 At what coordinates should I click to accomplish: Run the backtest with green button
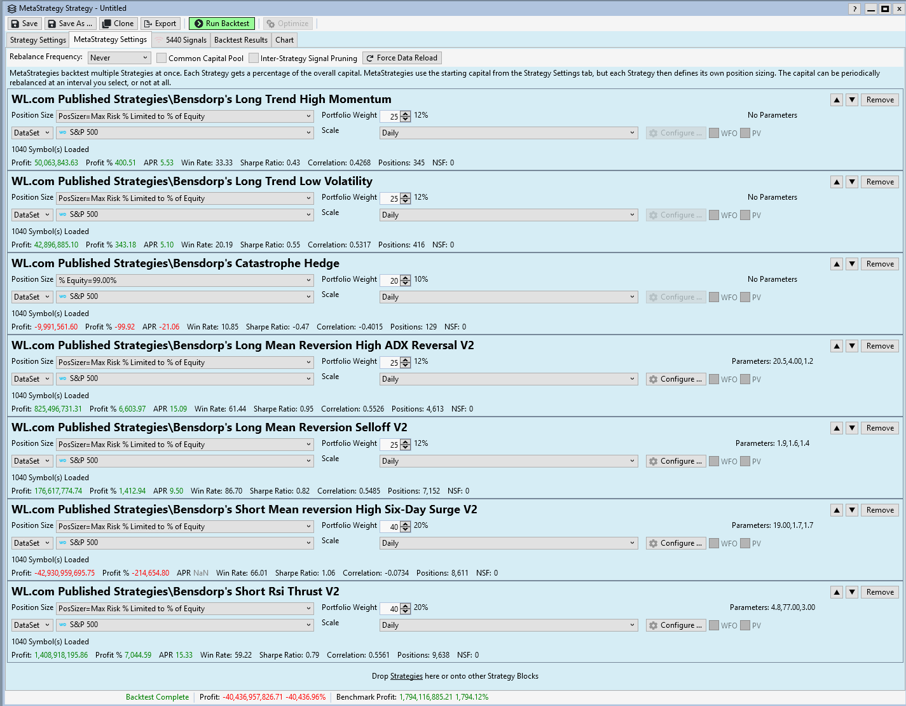222,24
